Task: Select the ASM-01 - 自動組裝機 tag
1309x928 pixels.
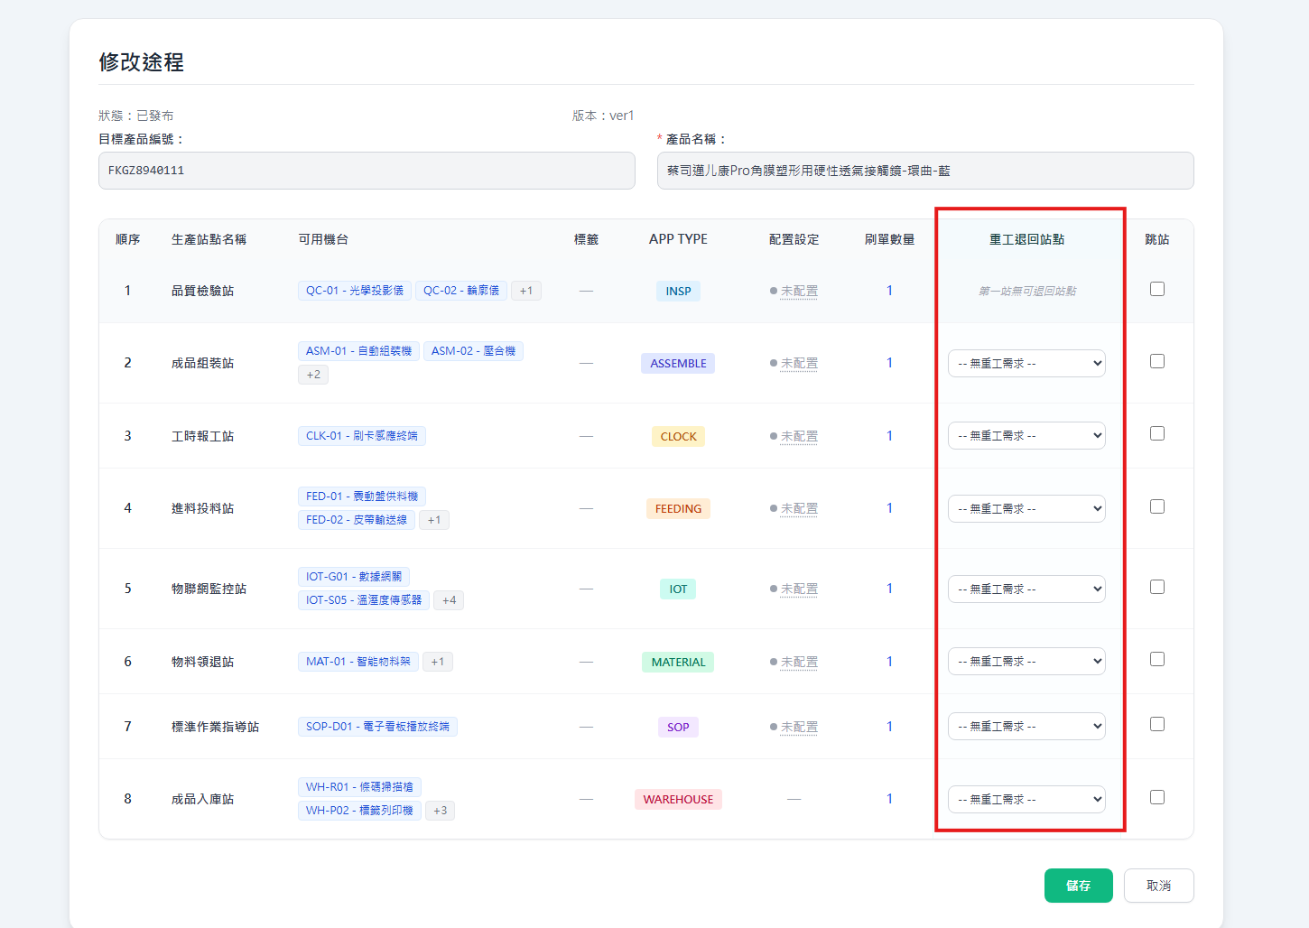Action: tap(358, 351)
